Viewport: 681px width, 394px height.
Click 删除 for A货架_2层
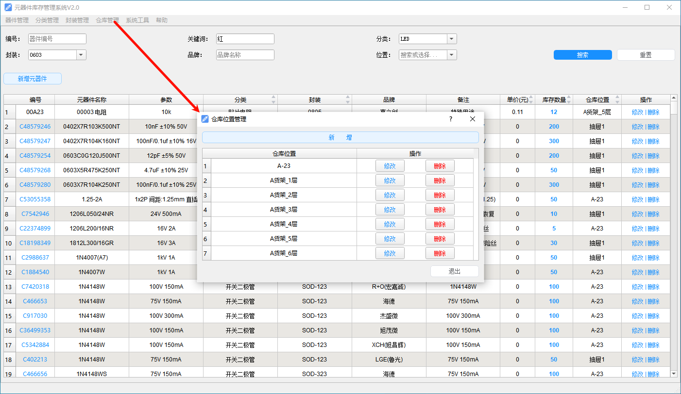point(440,195)
